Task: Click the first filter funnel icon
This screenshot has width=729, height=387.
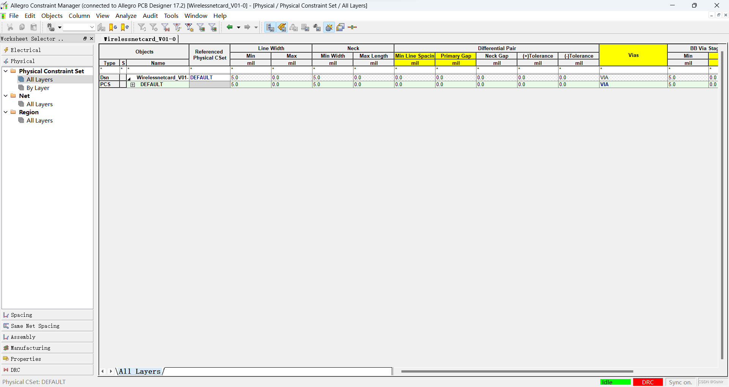Action: (142, 27)
